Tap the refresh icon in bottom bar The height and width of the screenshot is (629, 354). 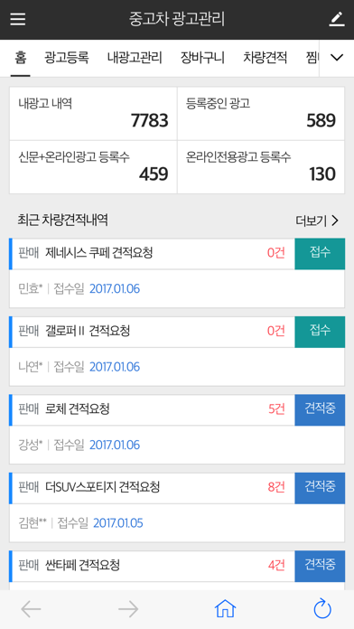click(322, 609)
